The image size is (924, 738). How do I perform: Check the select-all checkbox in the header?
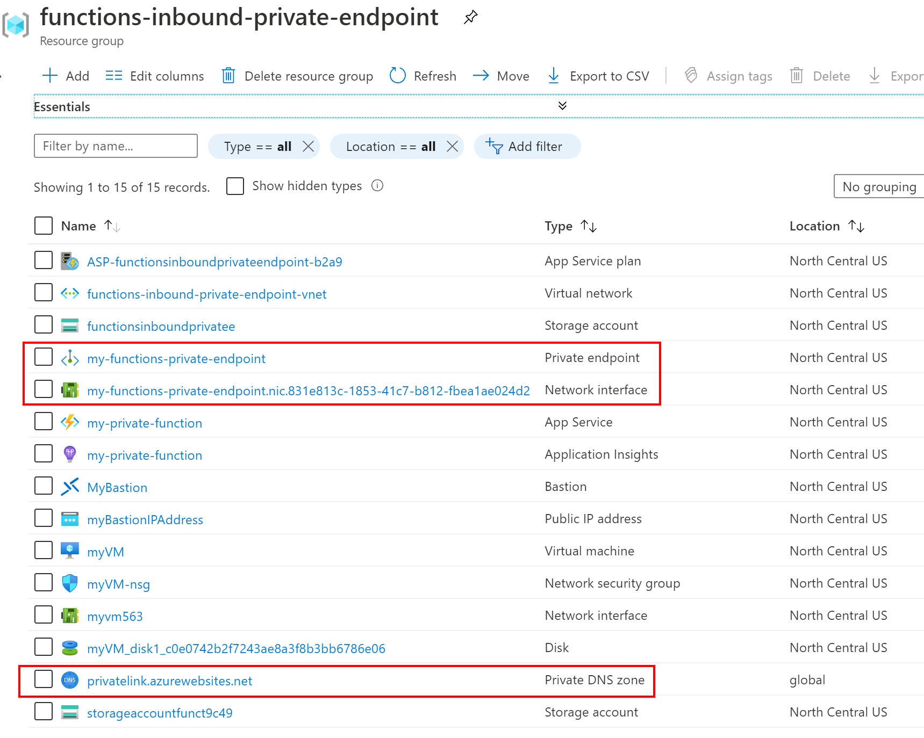[44, 226]
